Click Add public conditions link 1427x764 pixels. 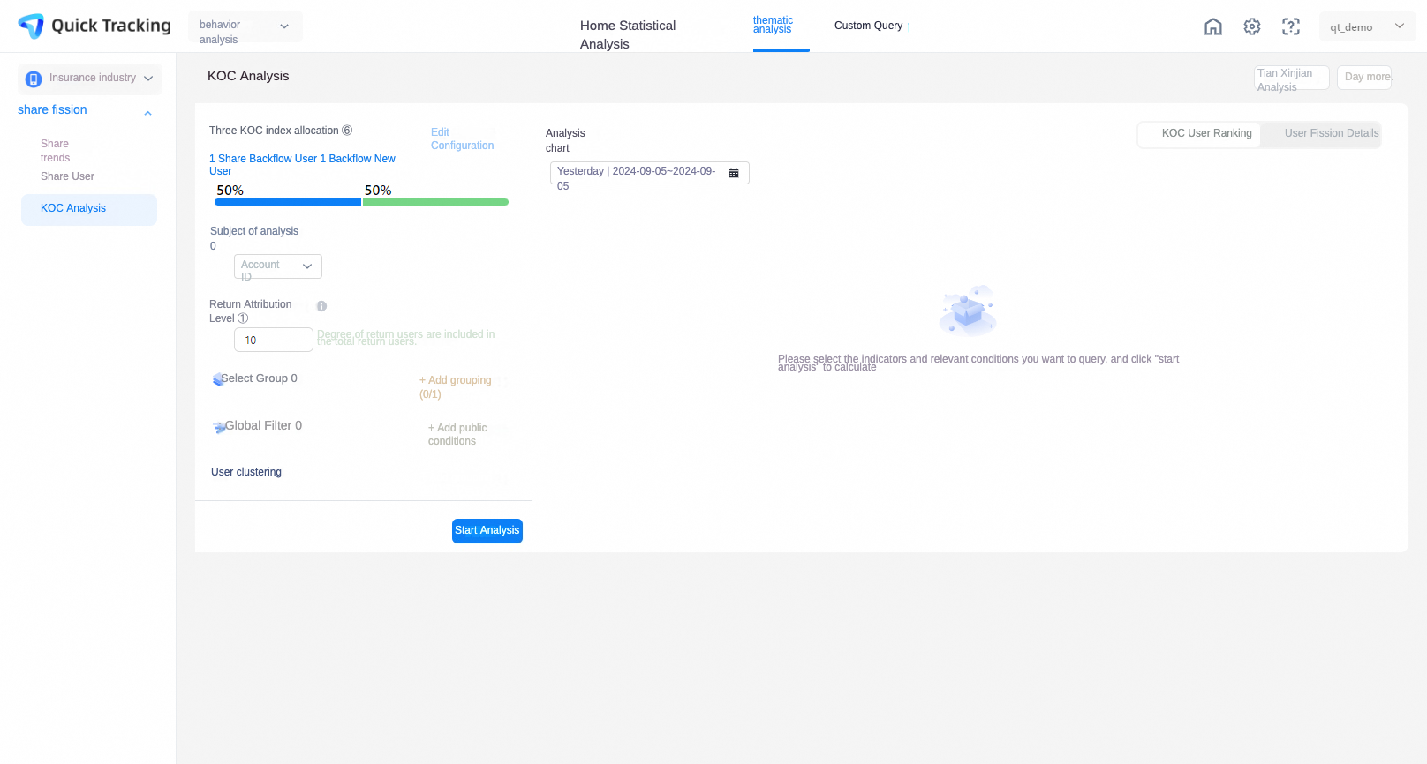click(x=457, y=434)
